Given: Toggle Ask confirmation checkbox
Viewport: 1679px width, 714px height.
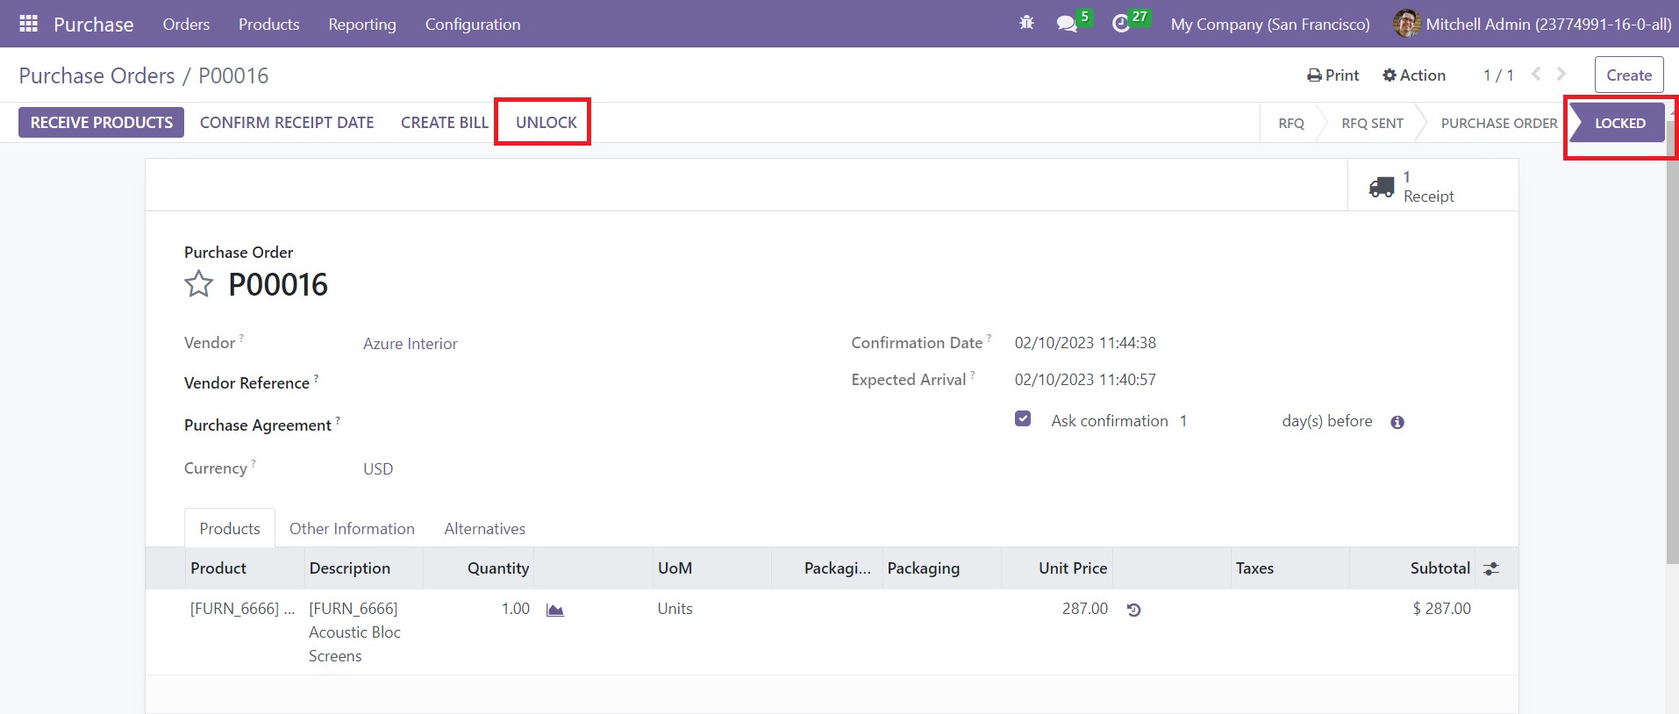Looking at the screenshot, I should tap(1023, 418).
